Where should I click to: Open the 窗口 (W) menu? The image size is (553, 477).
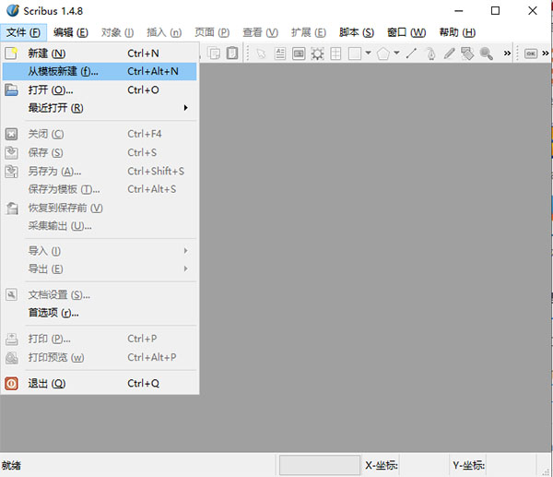point(406,32)
